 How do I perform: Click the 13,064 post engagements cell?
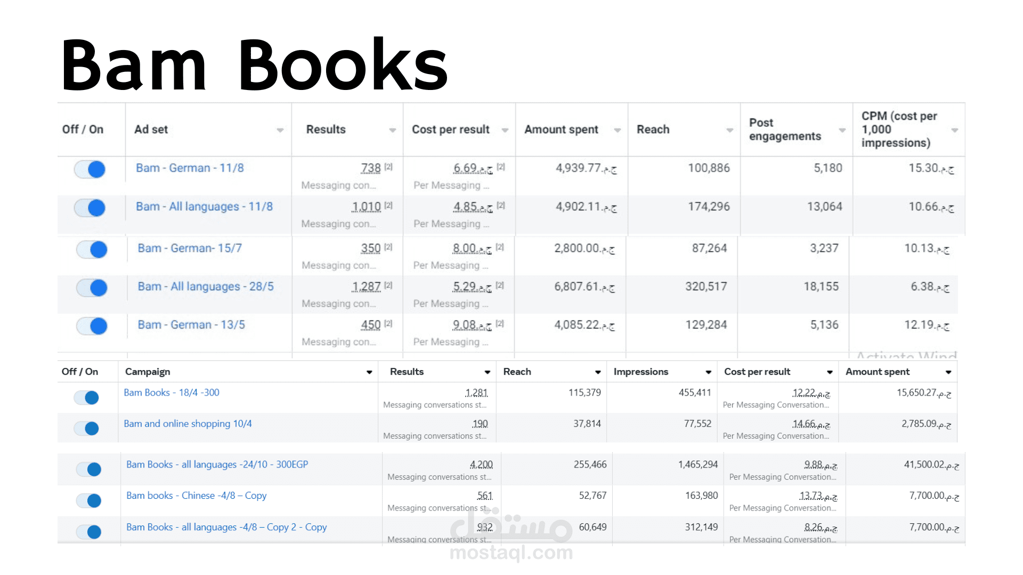point(825,207)
